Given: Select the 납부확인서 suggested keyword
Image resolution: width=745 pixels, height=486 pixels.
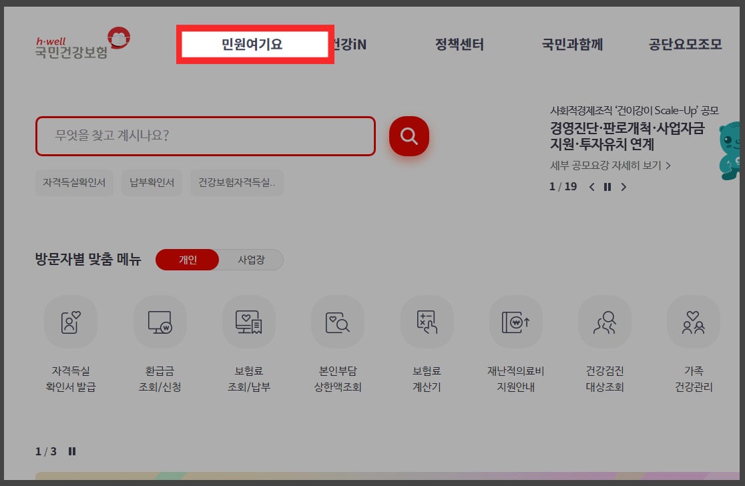Looking at the screenshot, I should click(152, 182).
